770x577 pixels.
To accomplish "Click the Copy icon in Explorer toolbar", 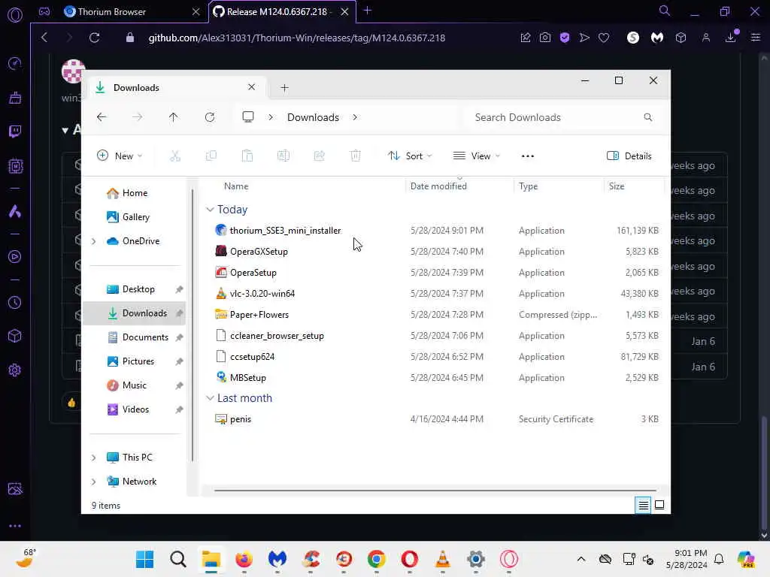I will (211, 156).
